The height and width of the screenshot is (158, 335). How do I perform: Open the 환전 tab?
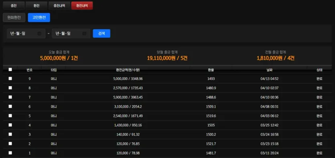(37, 6)
